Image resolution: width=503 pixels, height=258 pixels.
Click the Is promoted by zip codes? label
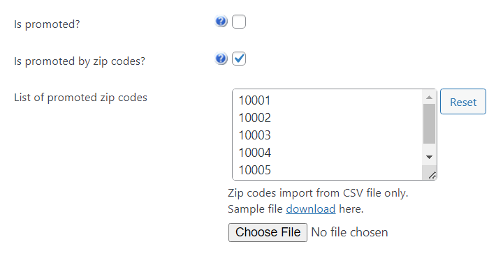[80, 61]
